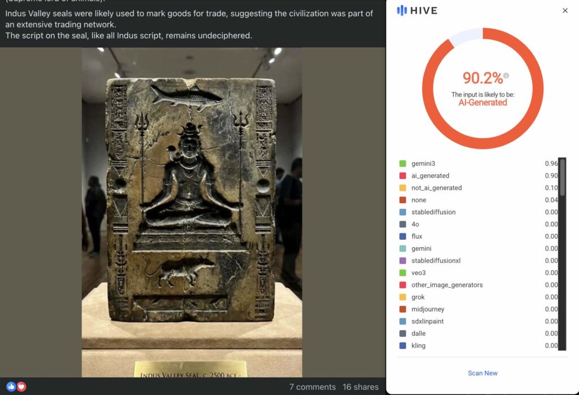579x395 pixels.
Task: Click the Indus Valley seal photo
Action: (192, 212)
